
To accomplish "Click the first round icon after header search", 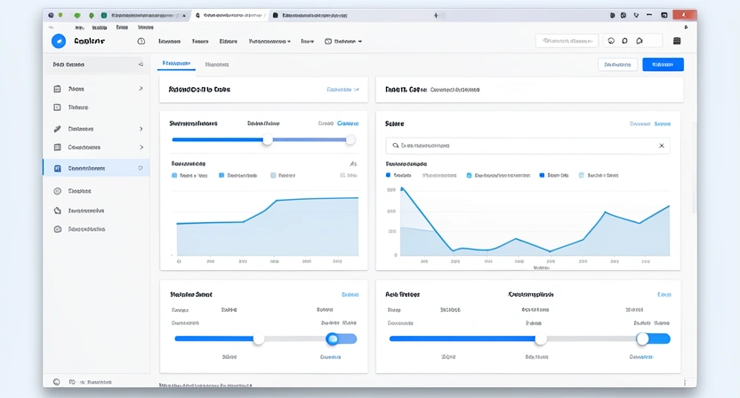I will [x=611, y=41].
